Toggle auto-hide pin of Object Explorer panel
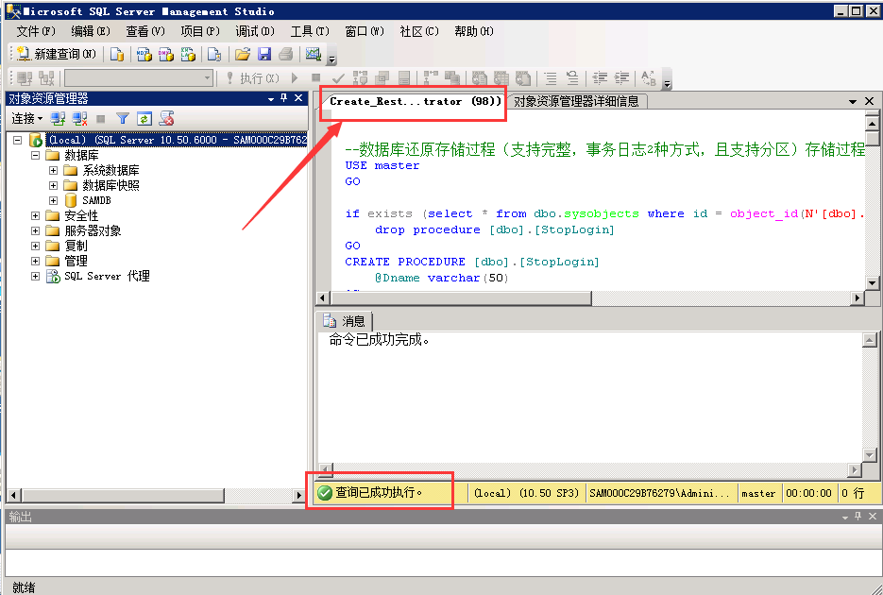 click(284, 98)
